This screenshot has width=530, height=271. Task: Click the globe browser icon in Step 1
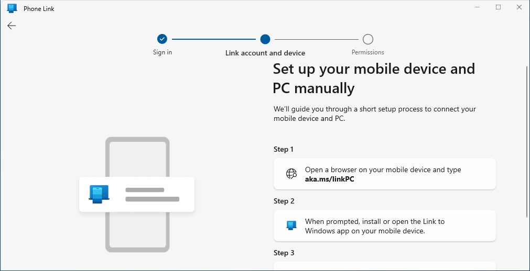pyautogui.click(x=291, y=174)
